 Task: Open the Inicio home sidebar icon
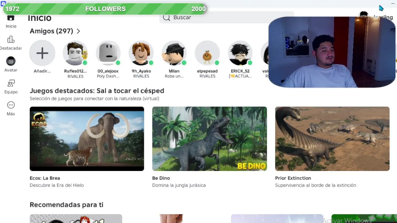[11, 19]
